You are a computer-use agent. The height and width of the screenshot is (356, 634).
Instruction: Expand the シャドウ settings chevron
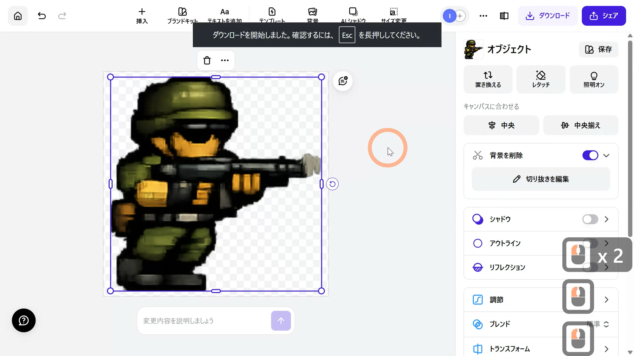coord(606,219)
